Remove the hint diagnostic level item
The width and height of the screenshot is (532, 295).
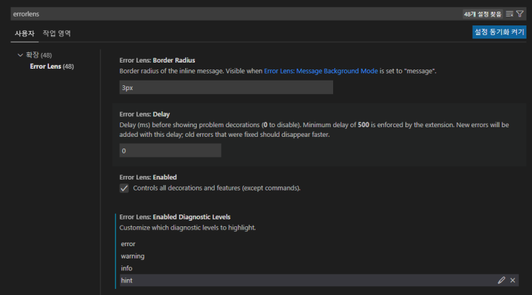(x=513, y=280)
